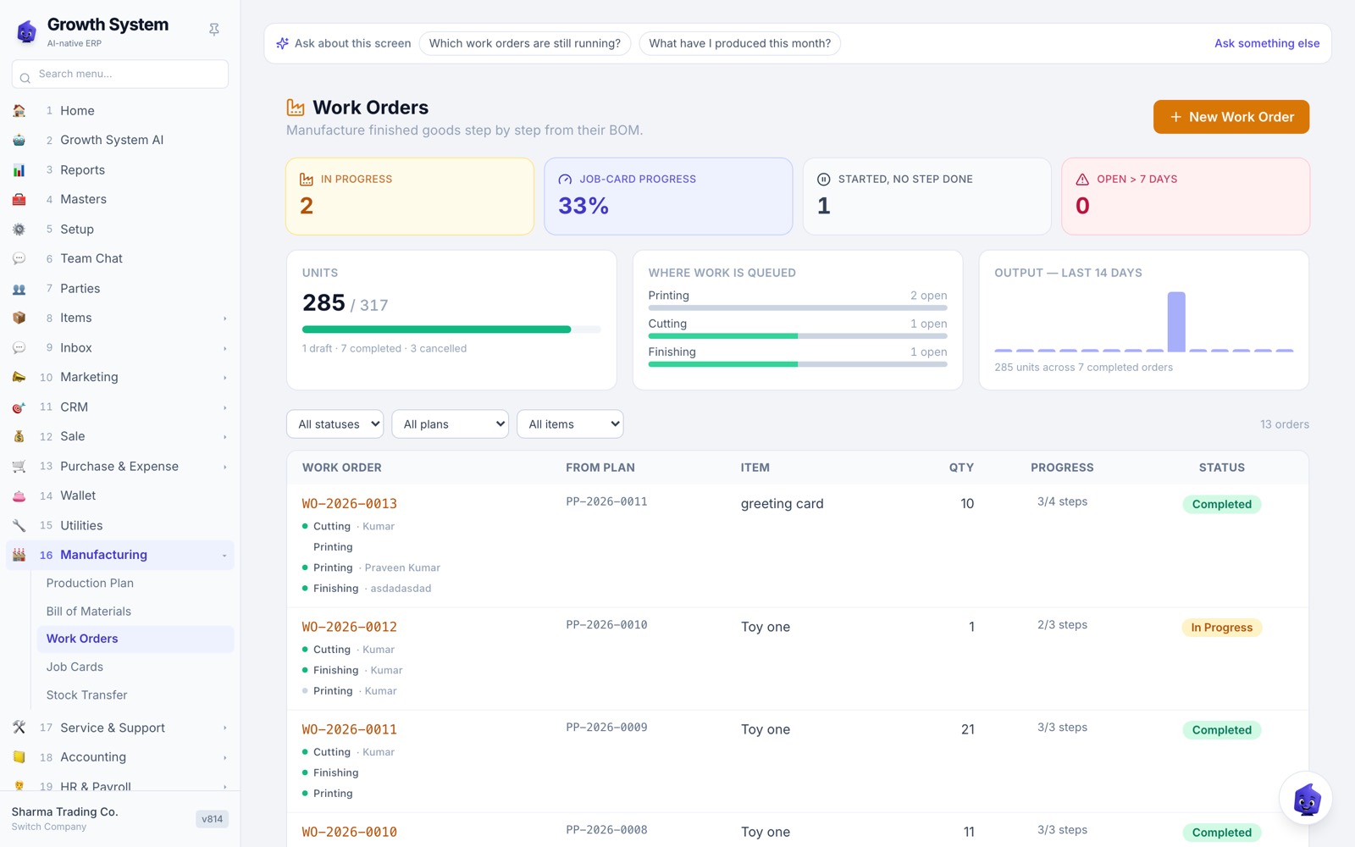Screen dimensions: 1355x847
Task: Ask which work orders are still running
Action: pos(525,43)
